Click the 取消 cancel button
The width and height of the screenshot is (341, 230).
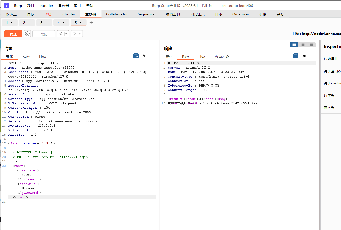pyautogui.click(x=44, y=34)
